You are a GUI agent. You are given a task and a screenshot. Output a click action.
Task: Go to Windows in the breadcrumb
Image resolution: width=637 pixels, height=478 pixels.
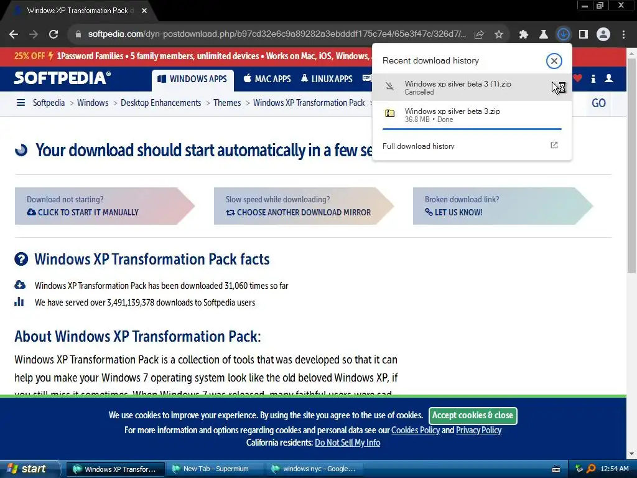(x=93, y=103)
